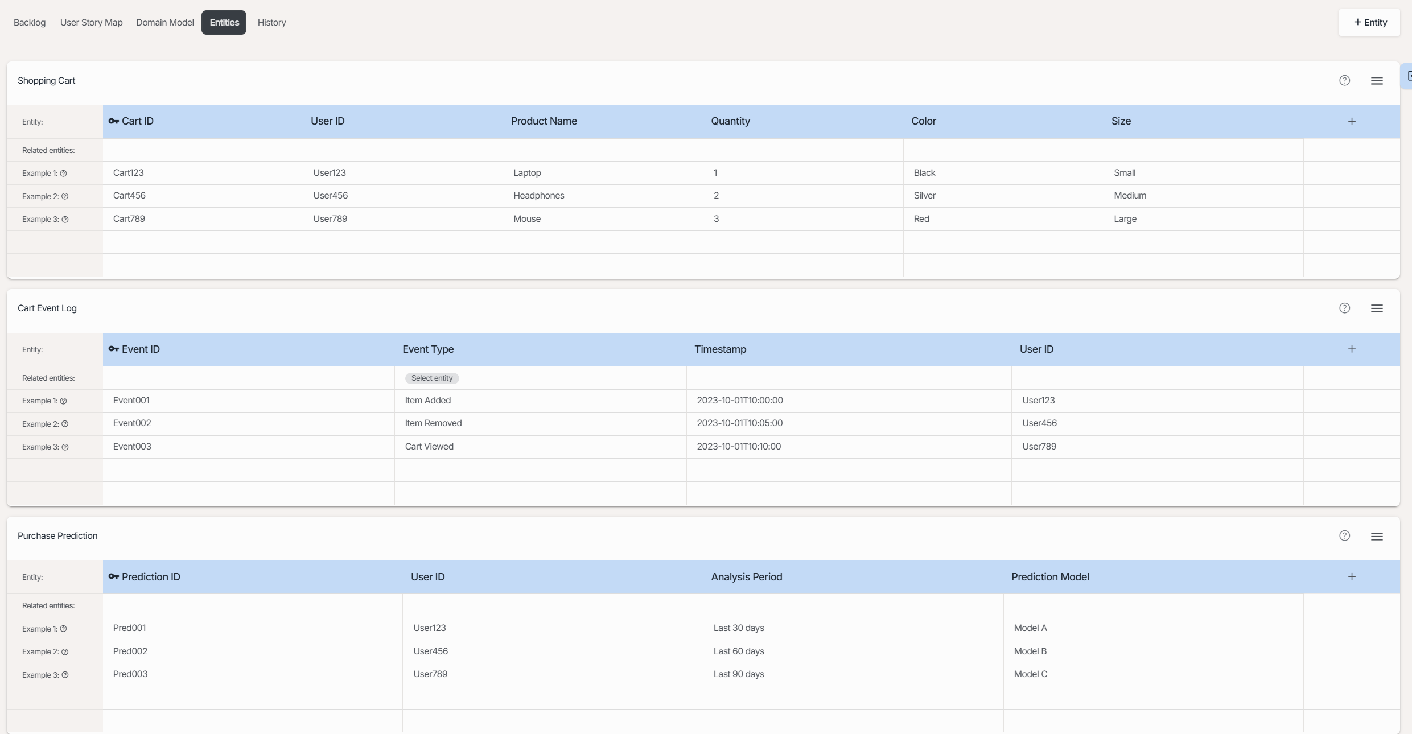Add column to Purchase Prediction entity
Screen dimensions: 1412x734
coord(1352,576)
